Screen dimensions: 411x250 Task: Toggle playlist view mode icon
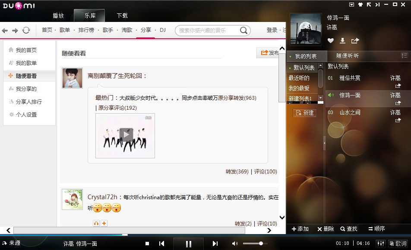(x=404, y=56)
